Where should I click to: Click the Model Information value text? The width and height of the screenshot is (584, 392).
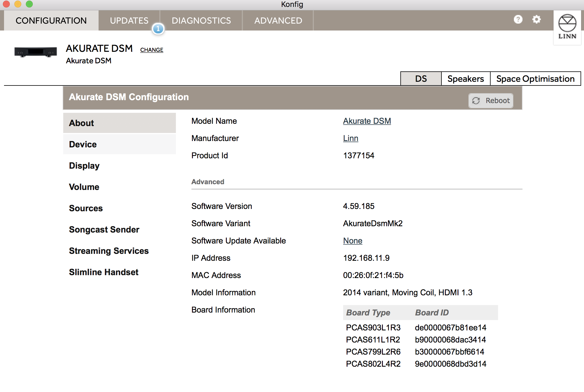pos(408,292)
